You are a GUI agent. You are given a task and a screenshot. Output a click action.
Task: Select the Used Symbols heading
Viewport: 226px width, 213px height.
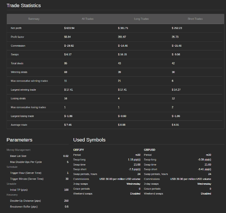click(x=89, y=140)
